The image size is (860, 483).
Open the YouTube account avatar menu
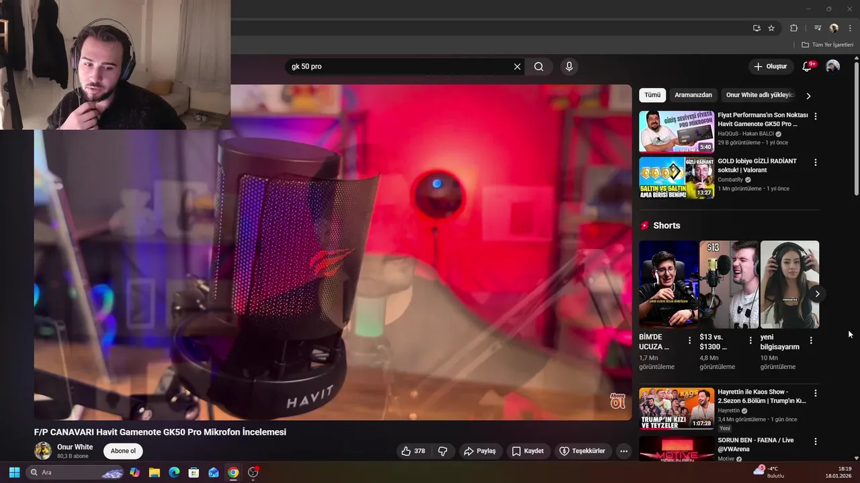[x=832, y=66]
